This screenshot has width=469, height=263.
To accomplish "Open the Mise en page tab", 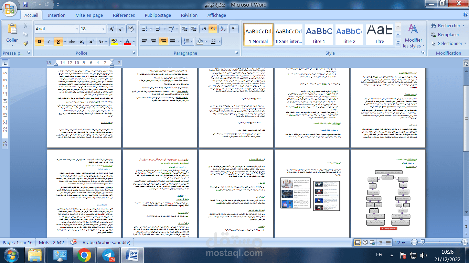I will (x=89, y=15).
